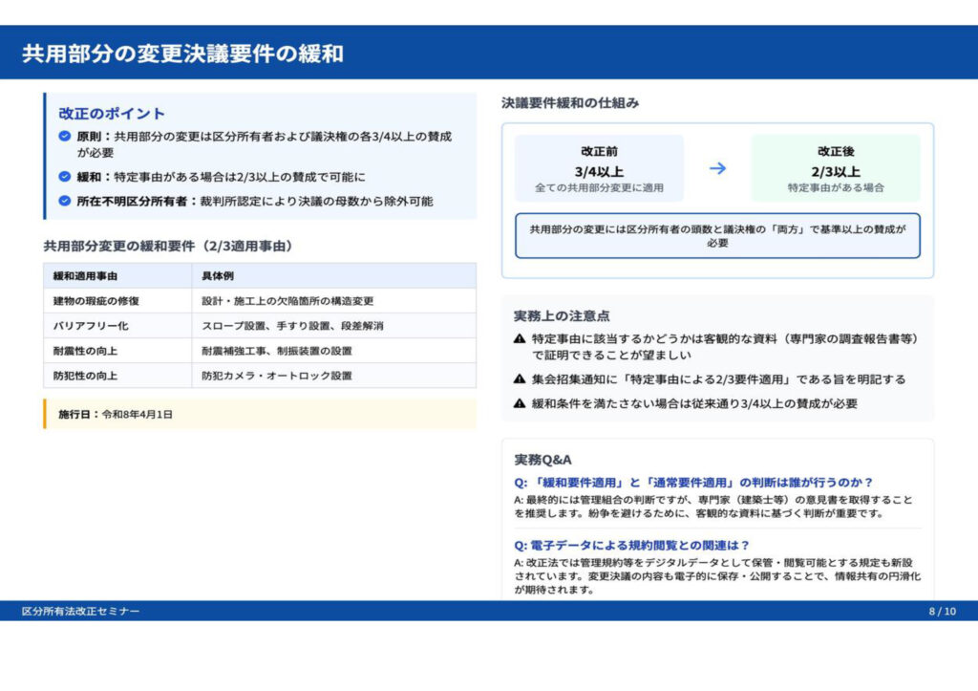Click the warning icon beside 集会招集通知に
Screen dimensions: 978x691
pyautogui.click(x=520, y=379)
